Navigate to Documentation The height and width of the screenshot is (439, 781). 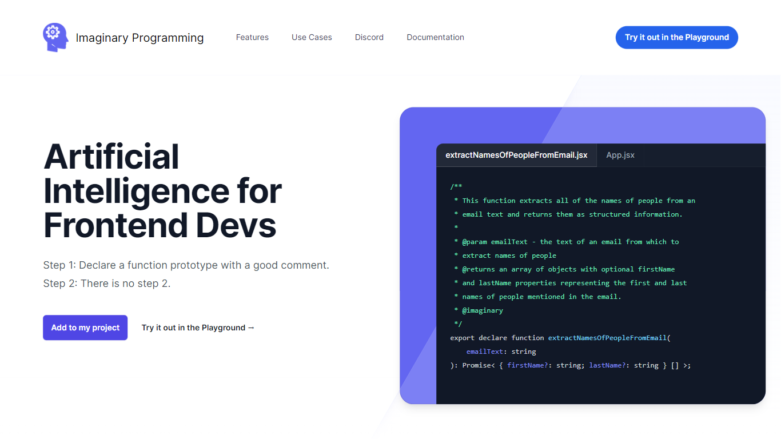[435, 37]
